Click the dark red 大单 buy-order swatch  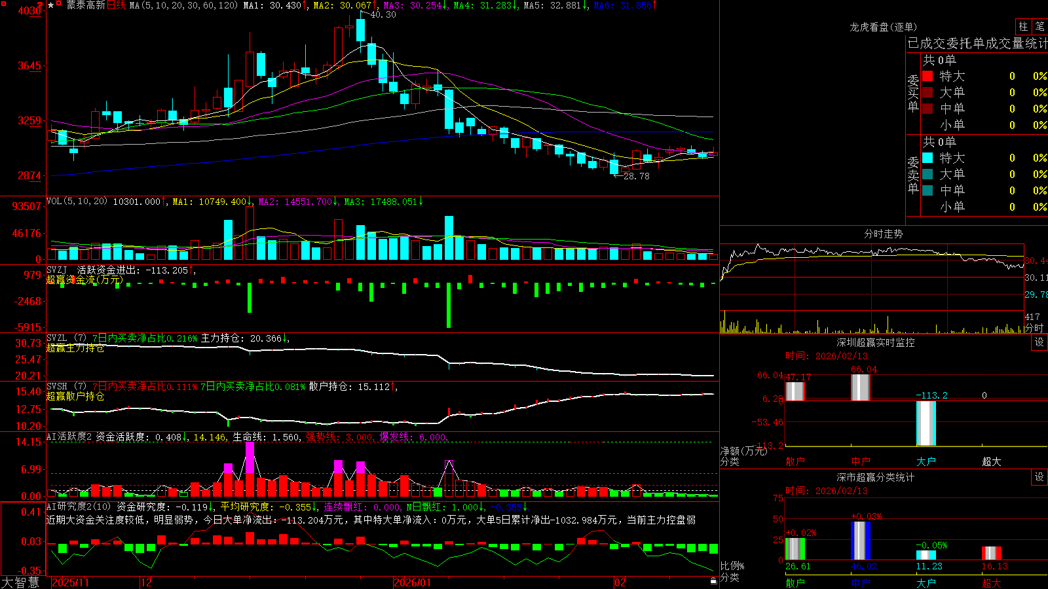927,92
